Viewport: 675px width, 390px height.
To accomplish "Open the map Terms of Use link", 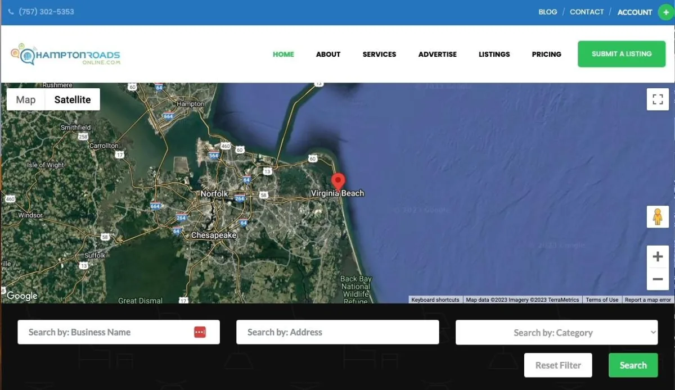I will 602,300.
